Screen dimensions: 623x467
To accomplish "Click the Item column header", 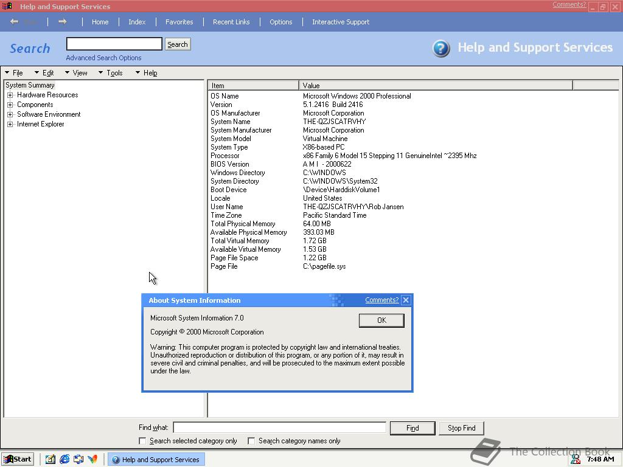I will point(253,85).
